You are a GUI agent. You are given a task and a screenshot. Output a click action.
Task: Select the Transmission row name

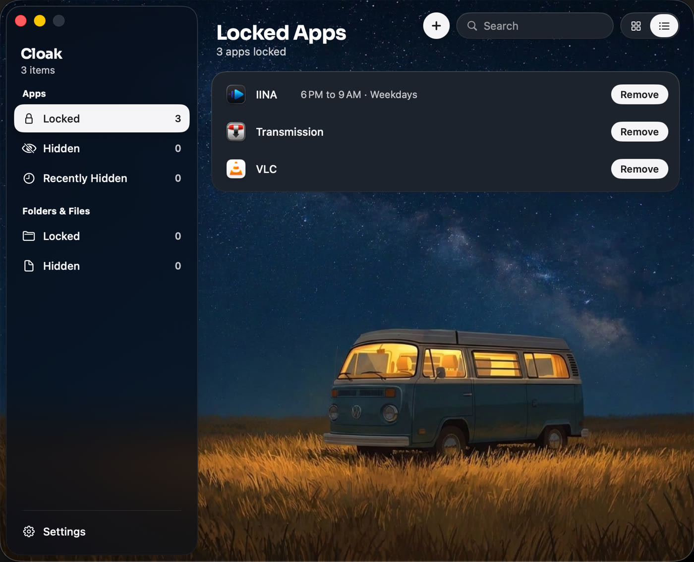289,132
